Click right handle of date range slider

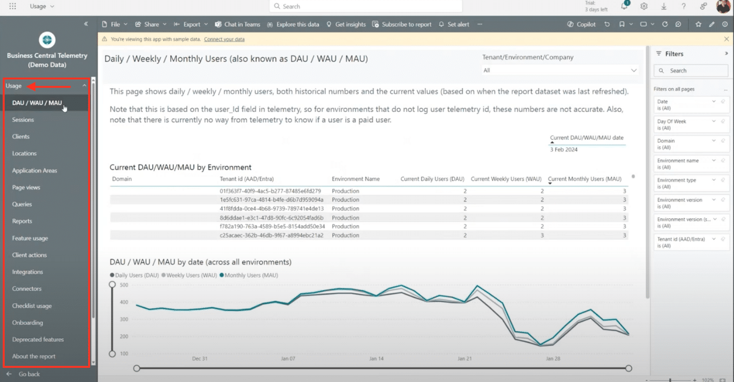(628, 368)
